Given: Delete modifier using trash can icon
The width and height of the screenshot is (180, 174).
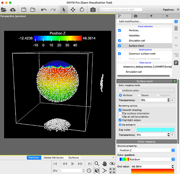Looking at the screenshot, I should (176, 28).
